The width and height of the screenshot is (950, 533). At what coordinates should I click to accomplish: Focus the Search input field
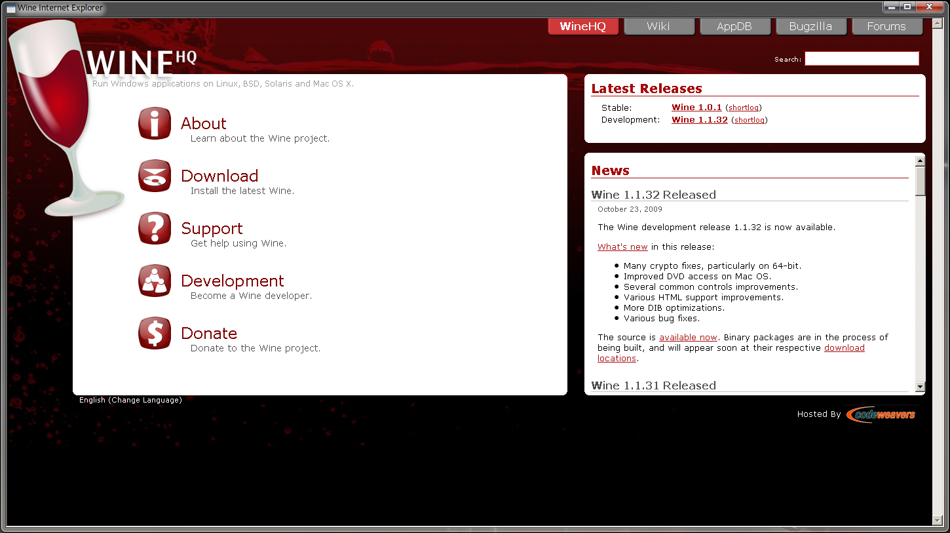click(862, 59)
